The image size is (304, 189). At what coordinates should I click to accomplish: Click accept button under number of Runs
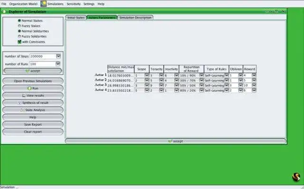[33, 71]
